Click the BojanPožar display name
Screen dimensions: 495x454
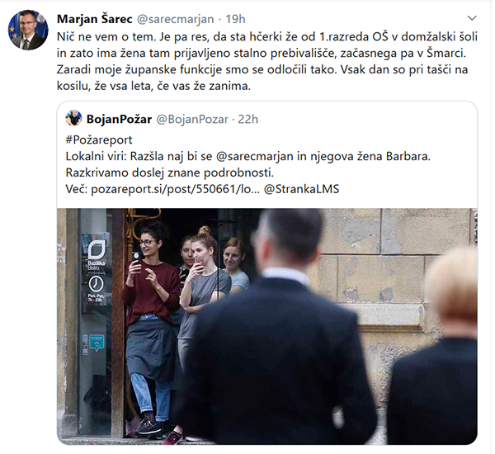(119, 119)
